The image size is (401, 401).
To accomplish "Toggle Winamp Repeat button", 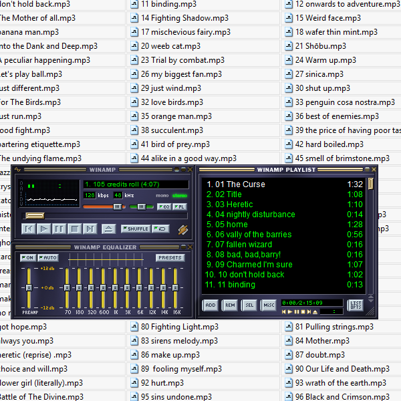I will point(160,229).
